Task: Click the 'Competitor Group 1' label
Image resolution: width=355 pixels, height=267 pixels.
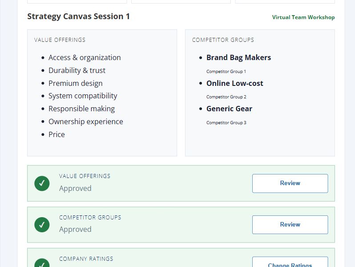Action: pos(226,72)
